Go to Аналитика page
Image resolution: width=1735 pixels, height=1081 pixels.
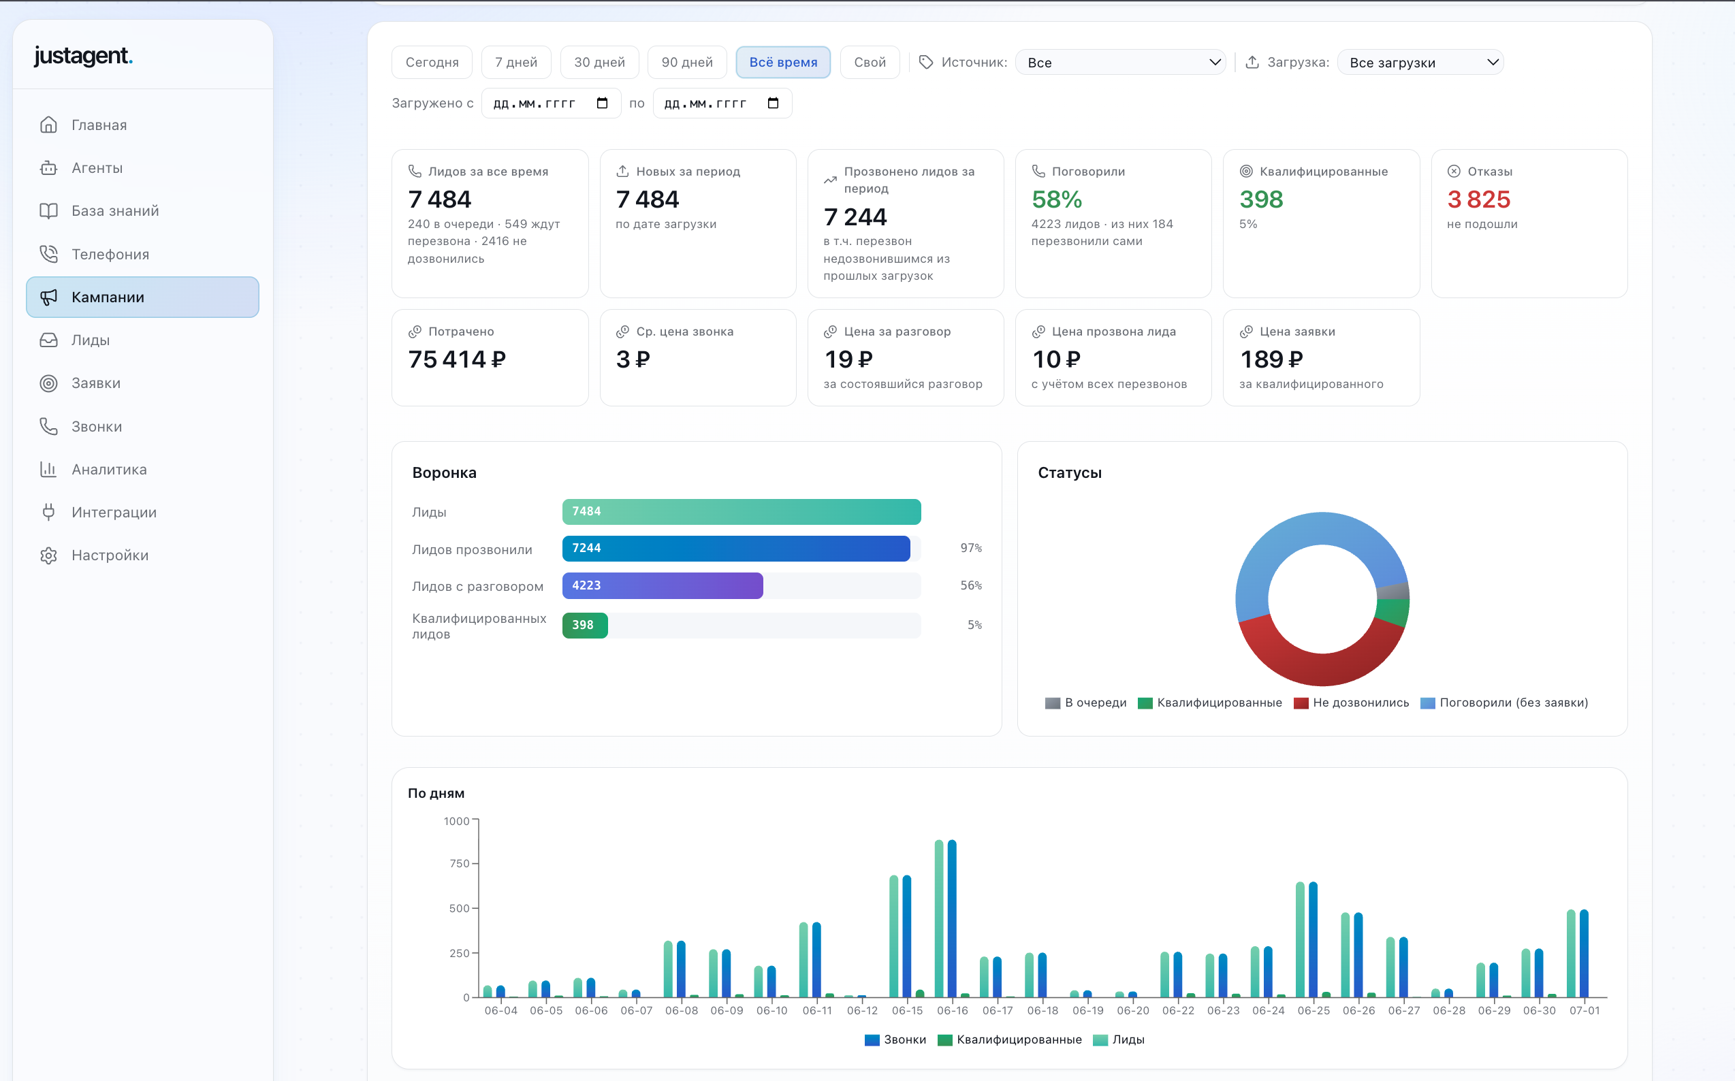point(142,470)
